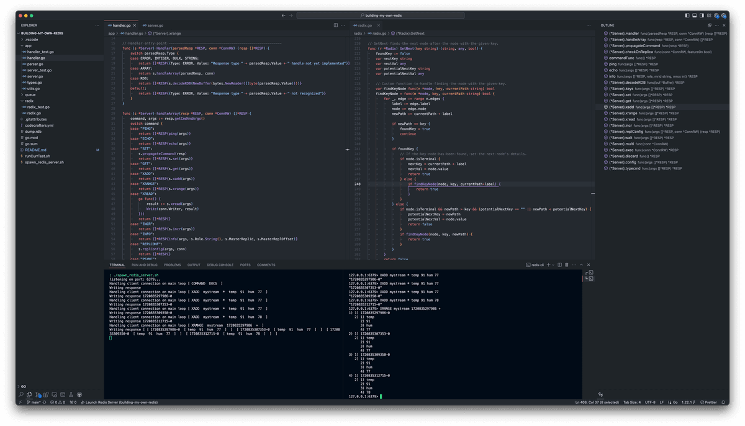Select the redis-cli terminal label
The height and width of the screenshot is (426, 745).
[535, 265]
